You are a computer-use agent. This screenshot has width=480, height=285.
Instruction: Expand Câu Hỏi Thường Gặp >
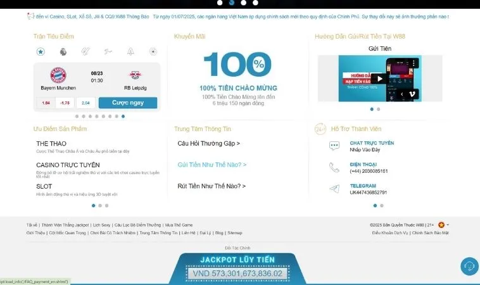point(208,143)
